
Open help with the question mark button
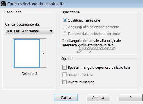click(131, 98)
